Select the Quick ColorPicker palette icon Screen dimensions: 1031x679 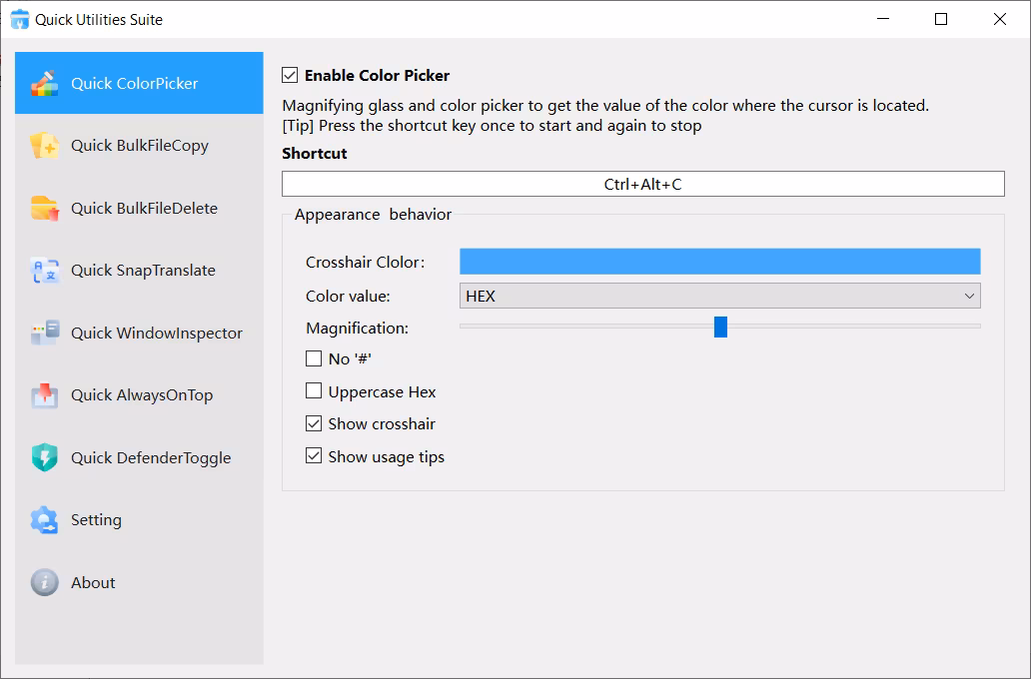(44, 83)
